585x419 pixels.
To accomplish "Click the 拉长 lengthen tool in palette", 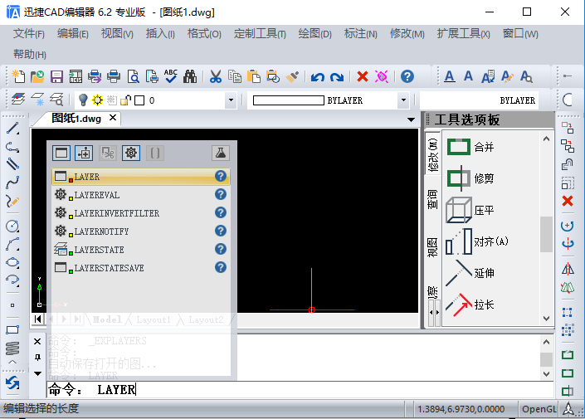I will click(470, 305).
